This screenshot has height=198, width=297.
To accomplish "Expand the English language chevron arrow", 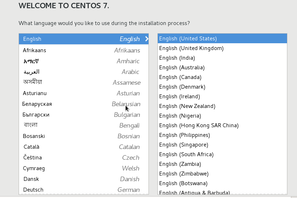I will pyautogui.click(x=147, y=39).
